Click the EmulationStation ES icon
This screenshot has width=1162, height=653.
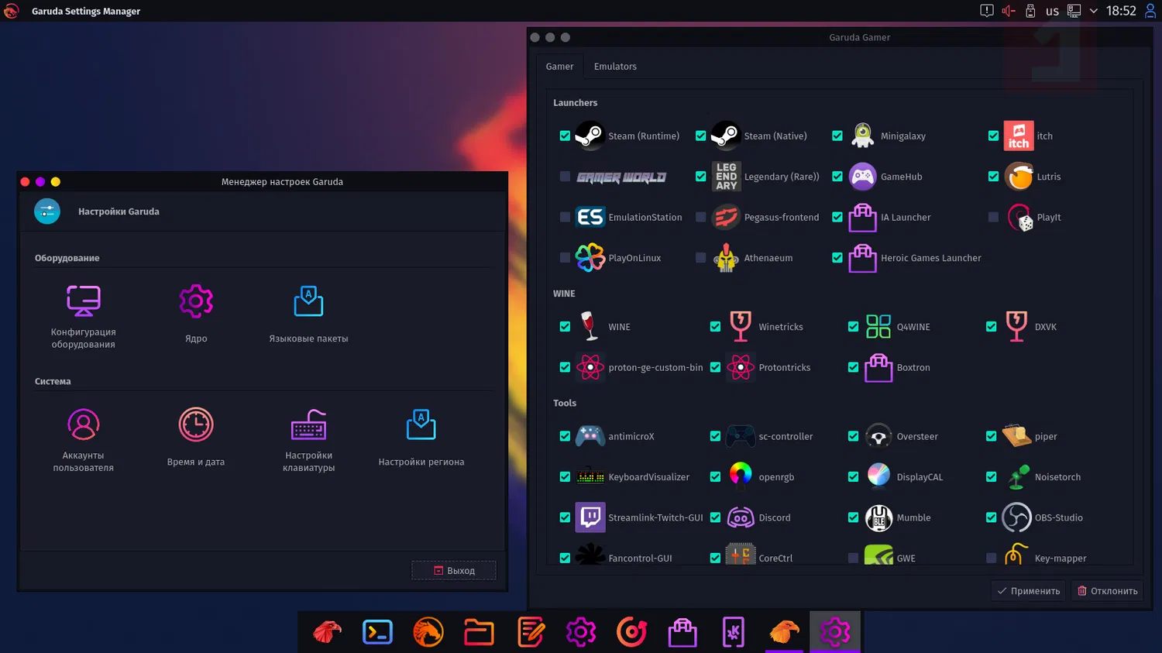point(590,217)
